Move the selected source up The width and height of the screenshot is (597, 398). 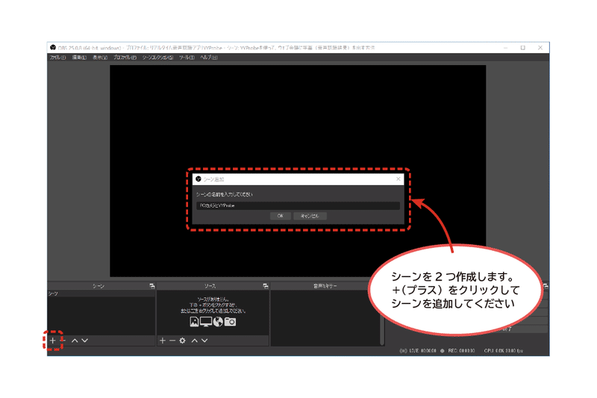point(195,341)
